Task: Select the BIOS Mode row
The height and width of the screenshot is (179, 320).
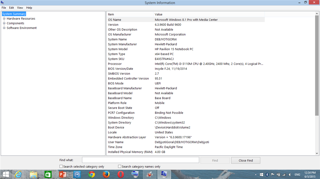Action: (x=186, y=83)
